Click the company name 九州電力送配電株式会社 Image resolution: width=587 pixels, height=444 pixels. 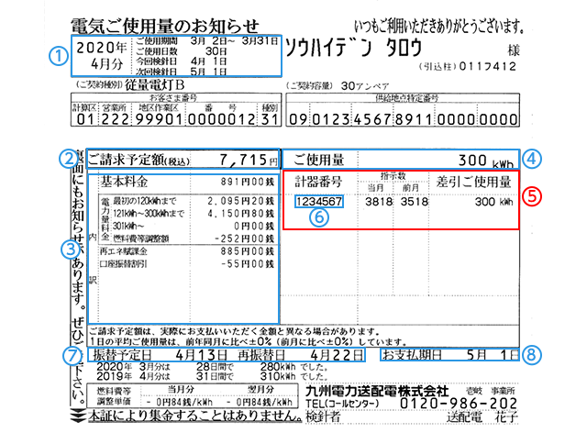377,391
